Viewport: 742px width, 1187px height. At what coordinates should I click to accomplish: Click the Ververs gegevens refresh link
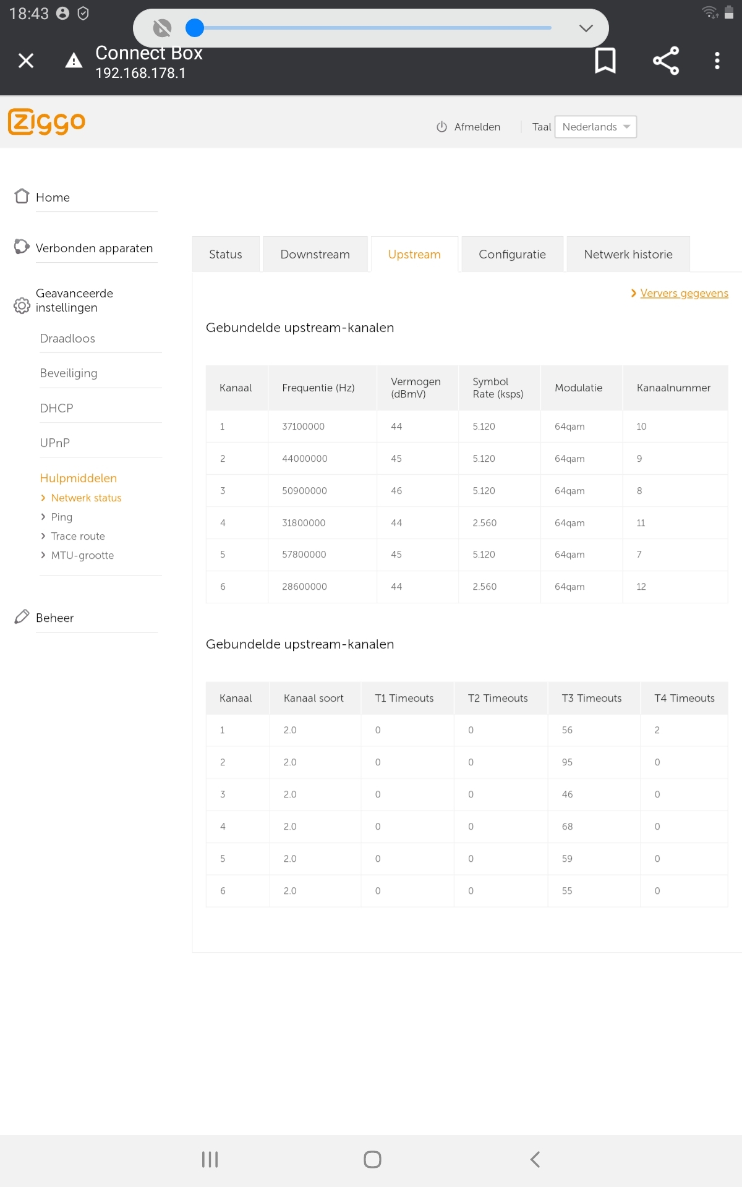[x=683, y=293]
